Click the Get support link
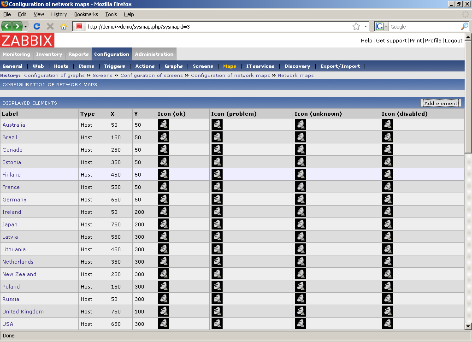 point(391,41)
